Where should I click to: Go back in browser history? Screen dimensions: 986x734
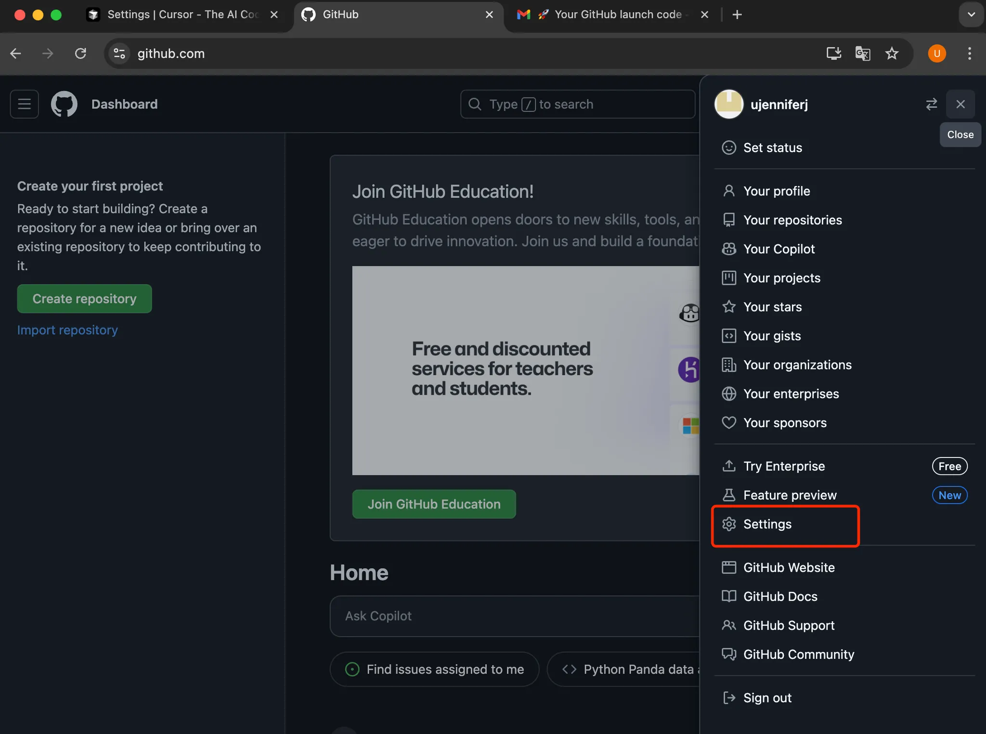tap(16, 53)
